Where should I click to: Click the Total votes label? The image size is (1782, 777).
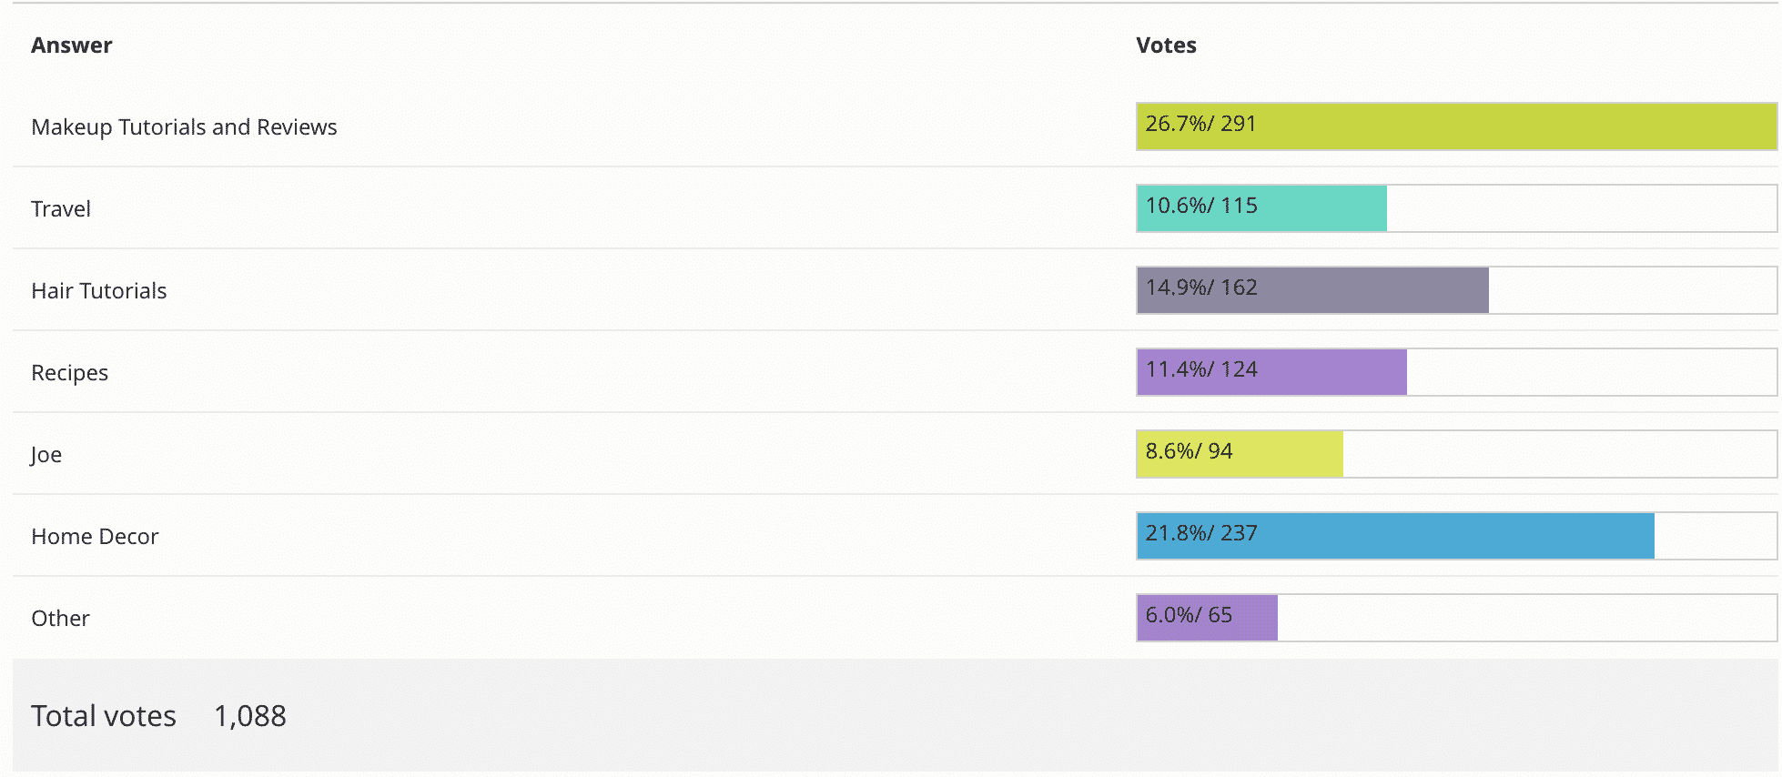pyautogui.click(x=104, y=716)
